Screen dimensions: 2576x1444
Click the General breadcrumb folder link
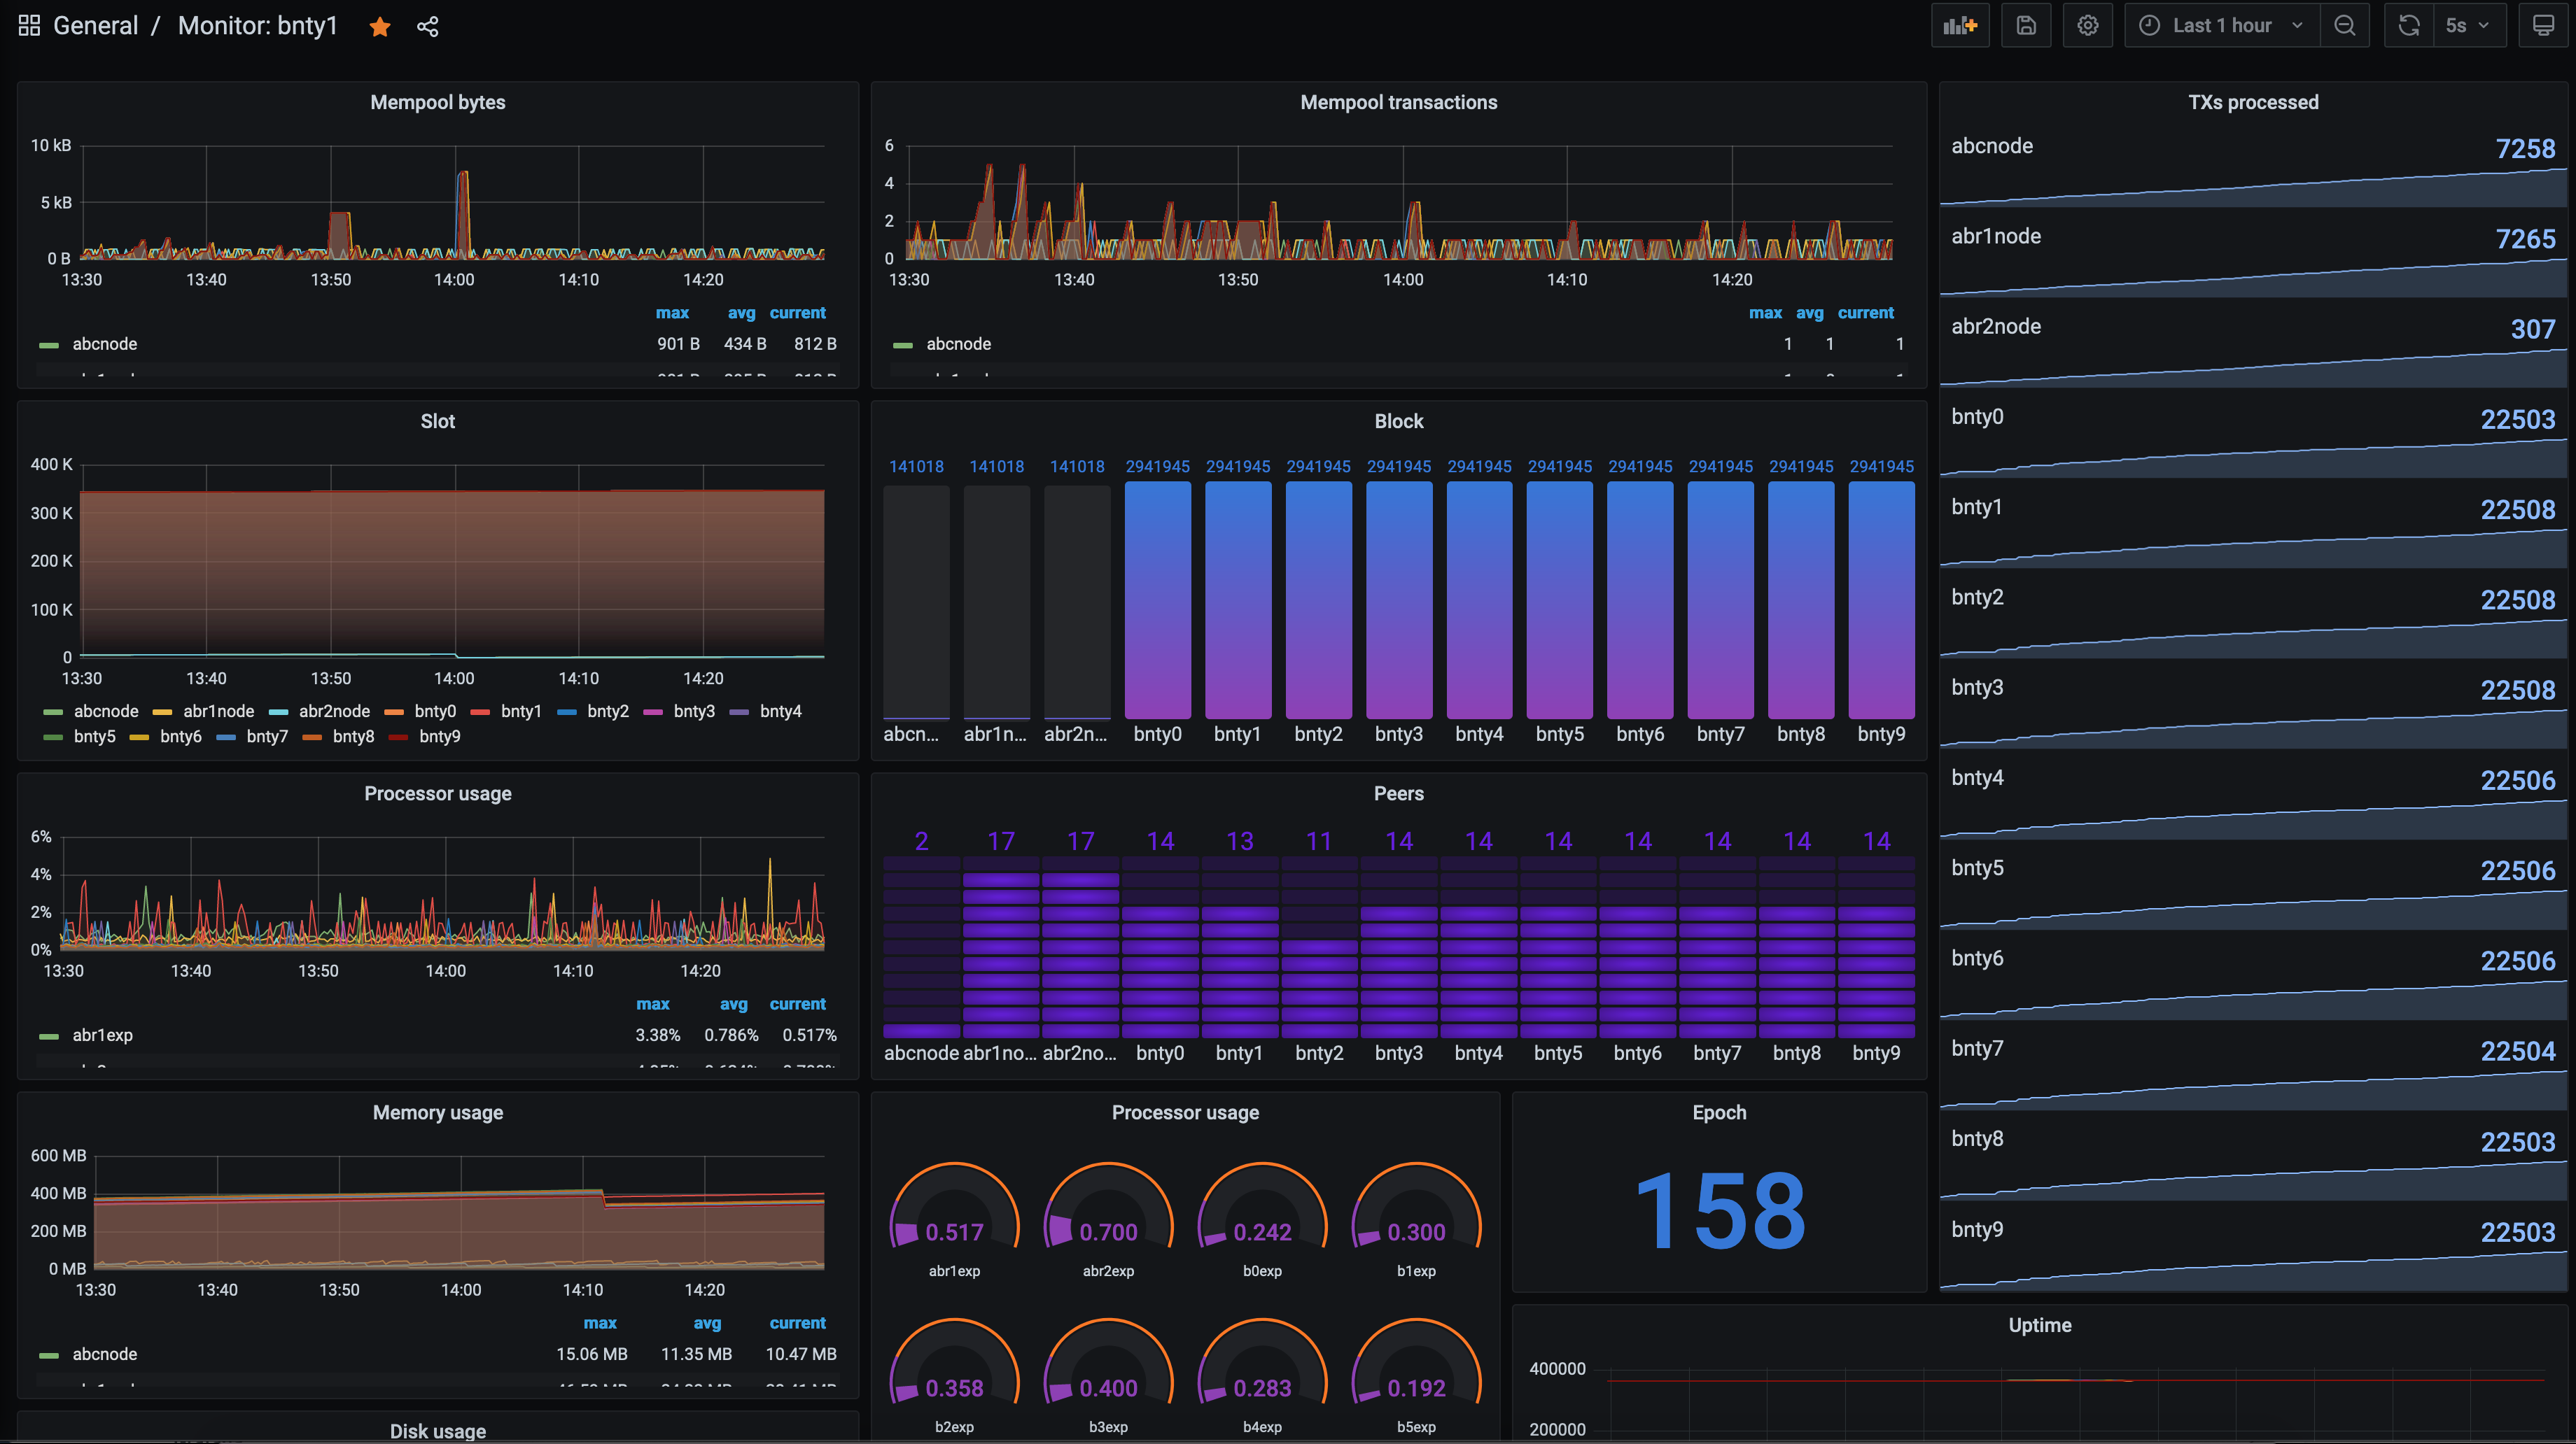pyautogui.click(x=95, y=26)
